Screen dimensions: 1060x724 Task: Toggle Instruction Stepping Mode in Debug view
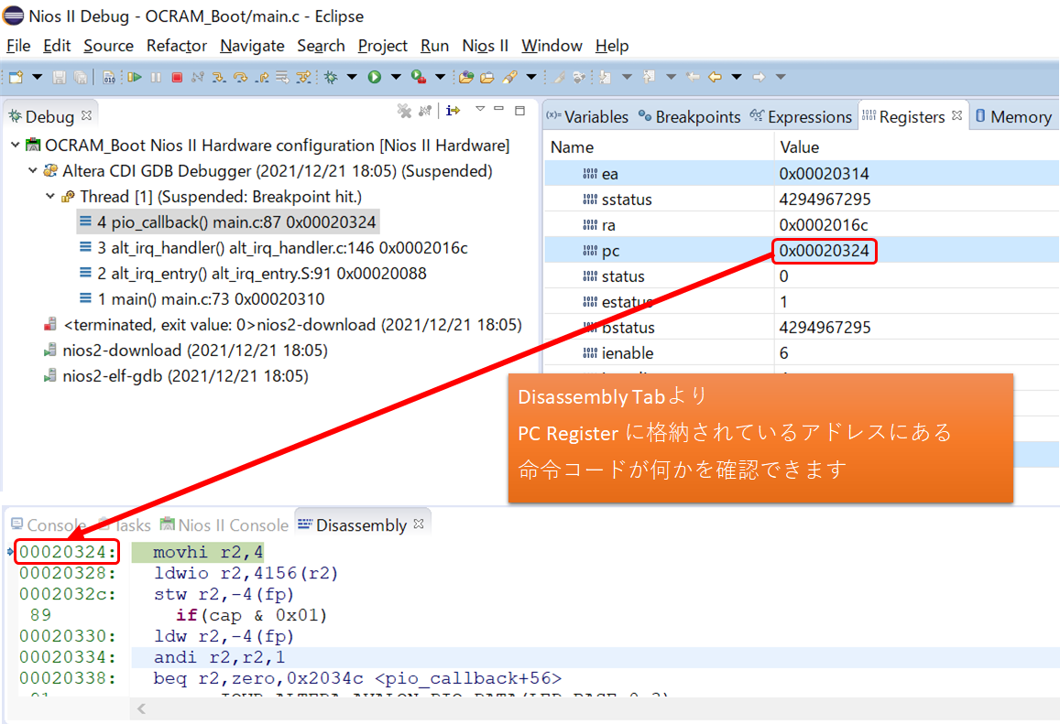(x=453, y=111)
